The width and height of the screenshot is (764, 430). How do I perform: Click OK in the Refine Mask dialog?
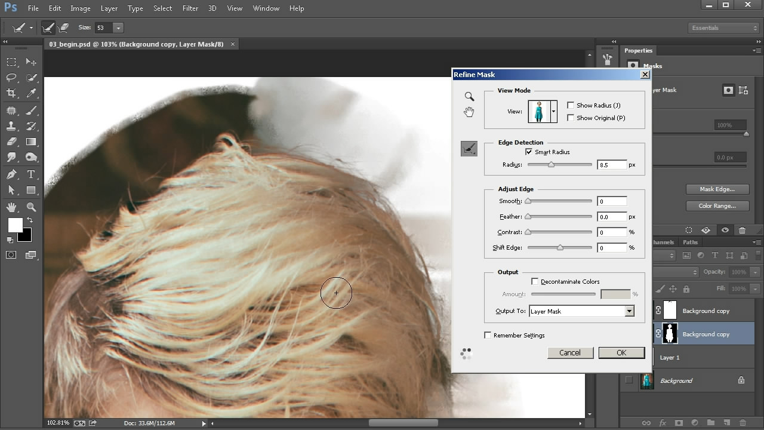coord(621,353)
